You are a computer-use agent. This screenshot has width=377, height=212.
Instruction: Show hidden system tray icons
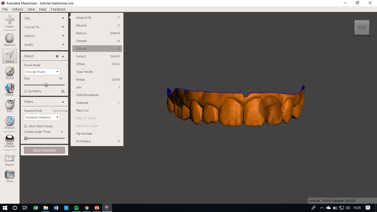pos(322,208)
